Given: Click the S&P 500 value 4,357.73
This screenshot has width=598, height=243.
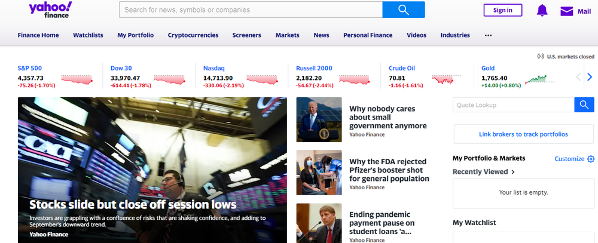Looking at the screenshot, I should click(x=30, y=78).
